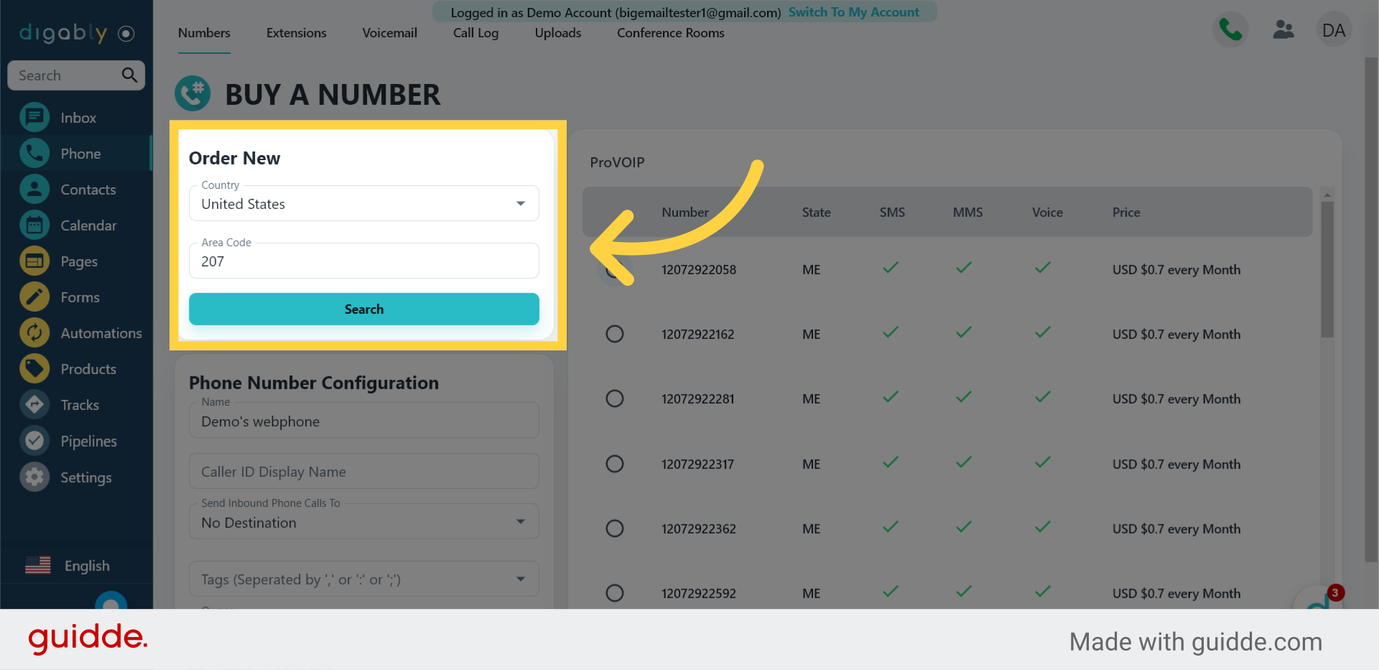Click the Automations cycle icon
This screenshot has width=1379, height=670.
(x=34, y=333)
